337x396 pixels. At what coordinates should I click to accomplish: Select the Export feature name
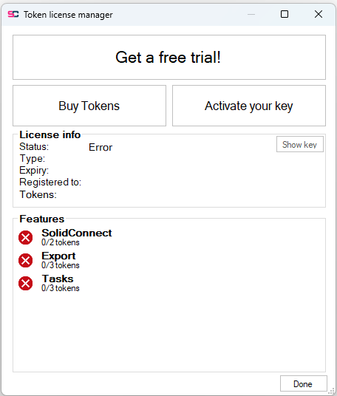click(x=58, y=256)
